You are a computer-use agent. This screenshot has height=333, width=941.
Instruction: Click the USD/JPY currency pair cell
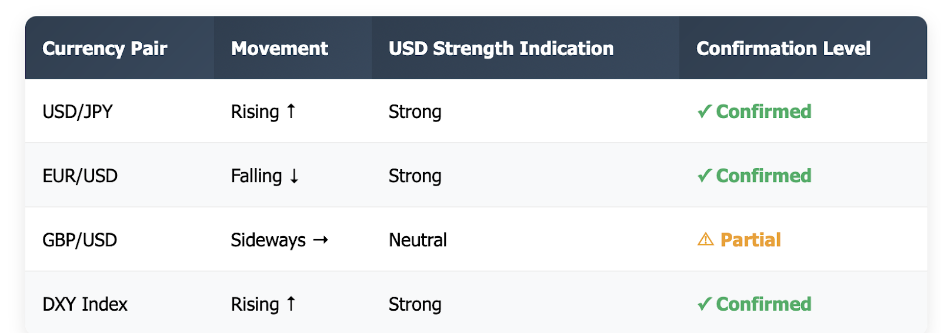(78, 112)
